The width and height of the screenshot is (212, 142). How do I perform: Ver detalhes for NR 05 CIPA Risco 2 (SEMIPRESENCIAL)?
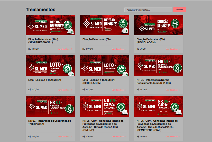coord(173,137)
